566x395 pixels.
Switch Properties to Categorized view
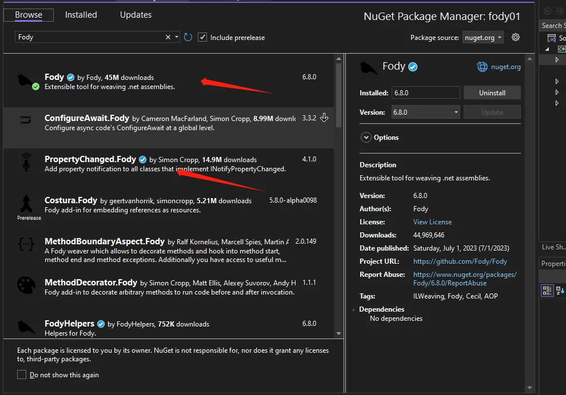(547, 290)
